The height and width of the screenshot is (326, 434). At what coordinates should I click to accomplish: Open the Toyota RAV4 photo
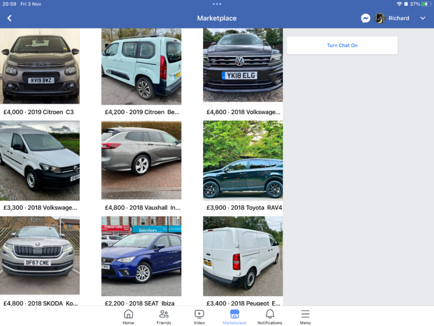coord(243,160)
